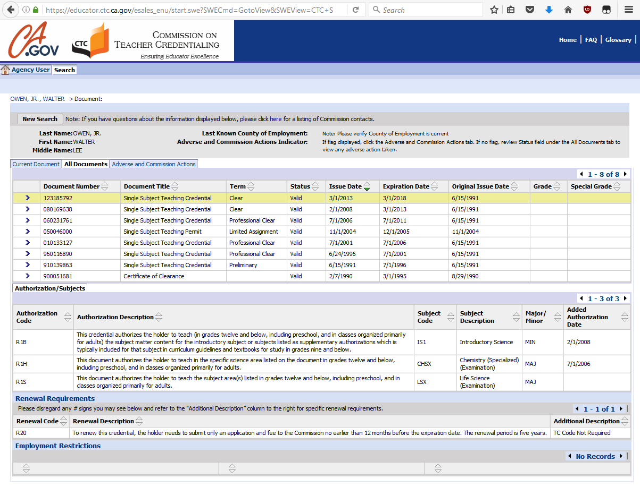Sort Document Number column

pyautogui.click(x=104, y=186)
